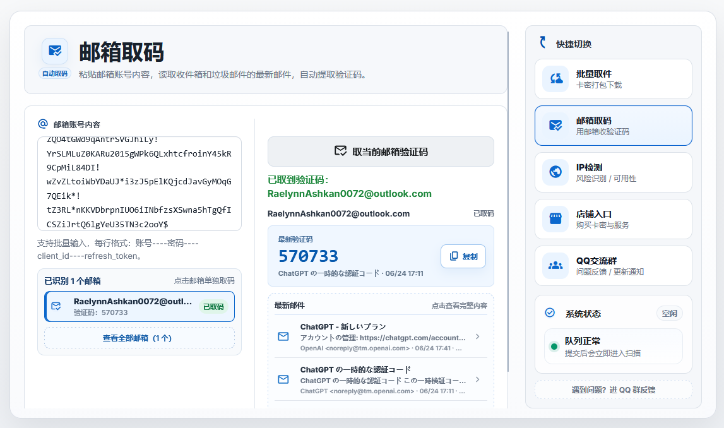
Task: Click the 快捷切换 arrow icon
Action: (x=543, y=42)
